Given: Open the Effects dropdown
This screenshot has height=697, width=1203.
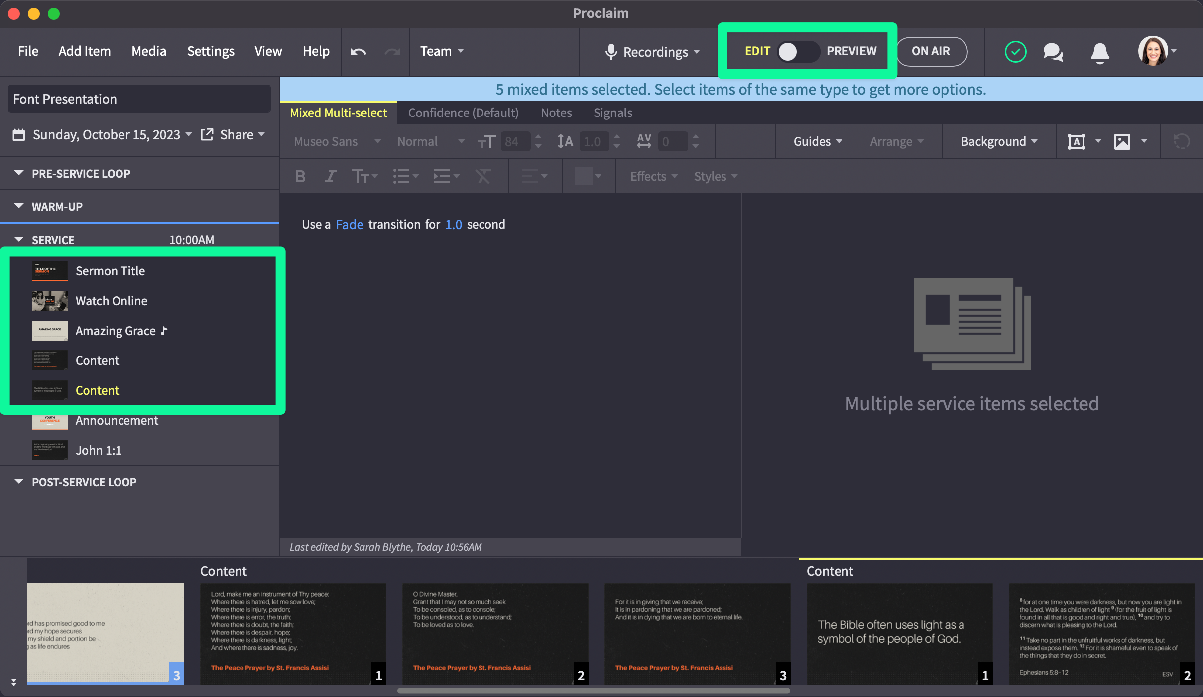Looking at the screenshot, I should [654, 176].
